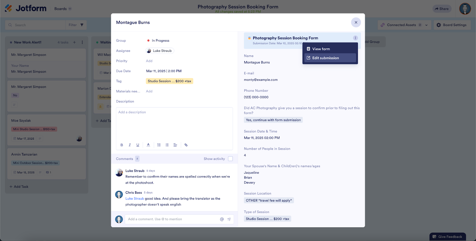Send comment with paper plane icon
476x241 pixels.
point(229,219)
